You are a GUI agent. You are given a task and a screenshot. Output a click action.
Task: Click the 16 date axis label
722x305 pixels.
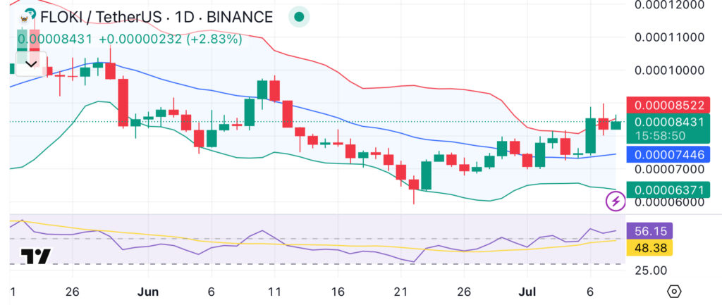pos(338,292)
